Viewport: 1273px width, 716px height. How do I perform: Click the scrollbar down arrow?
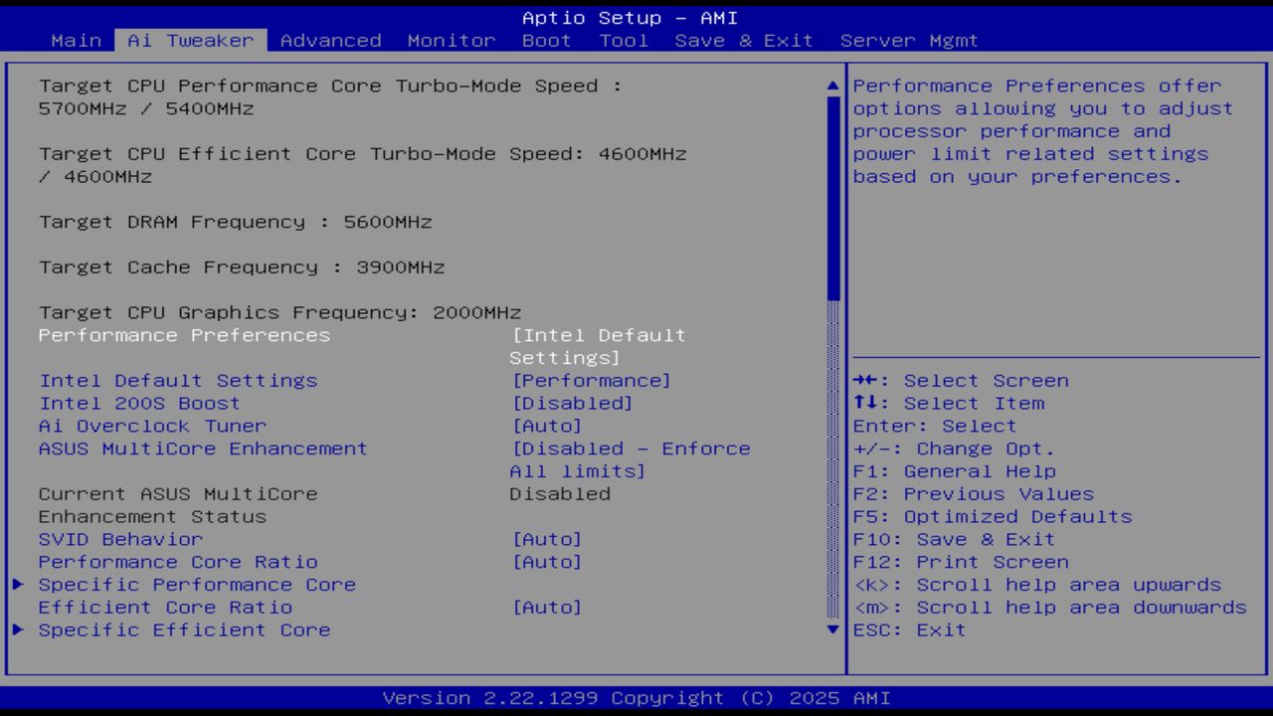click(x=831, y=629)
